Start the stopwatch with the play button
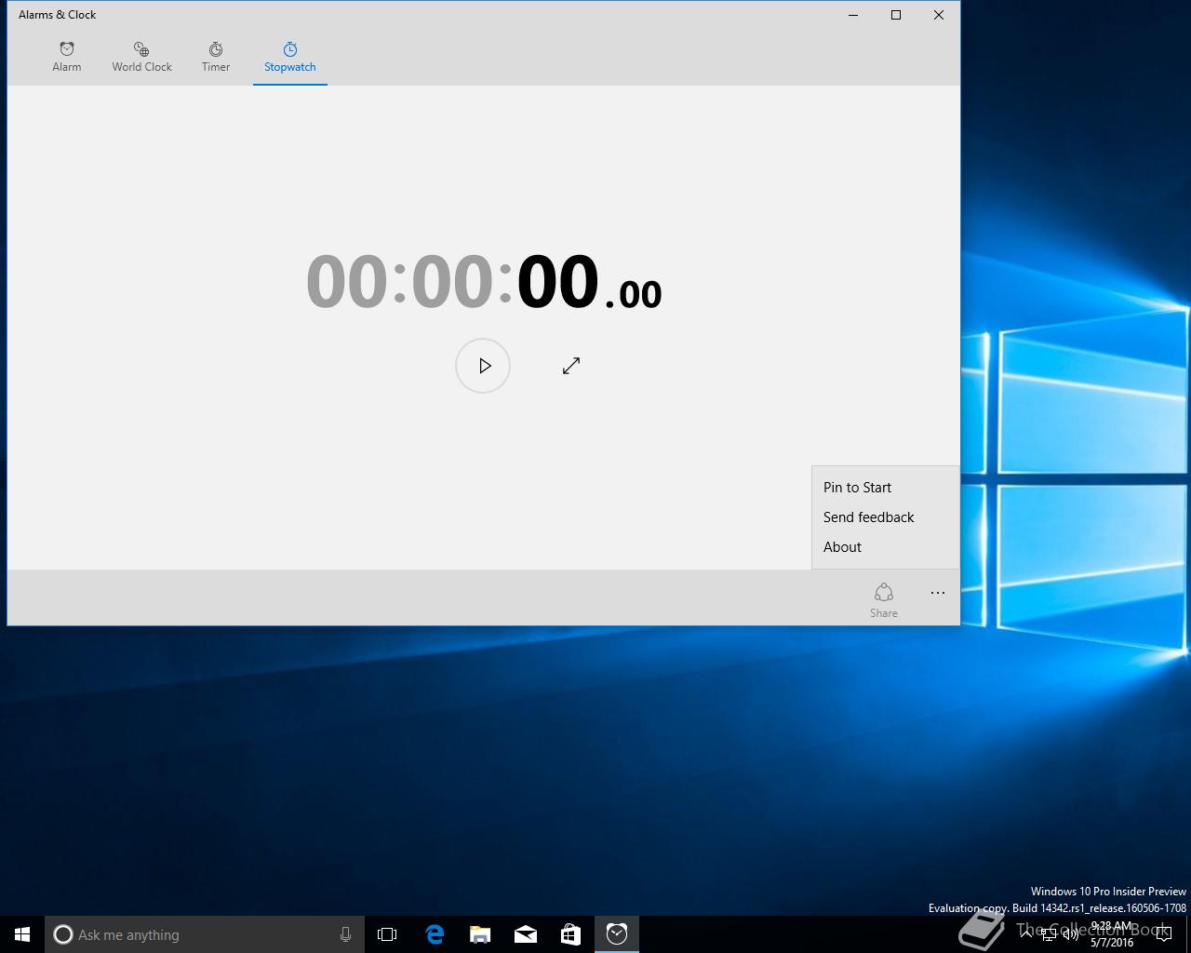 pos(483,366)
